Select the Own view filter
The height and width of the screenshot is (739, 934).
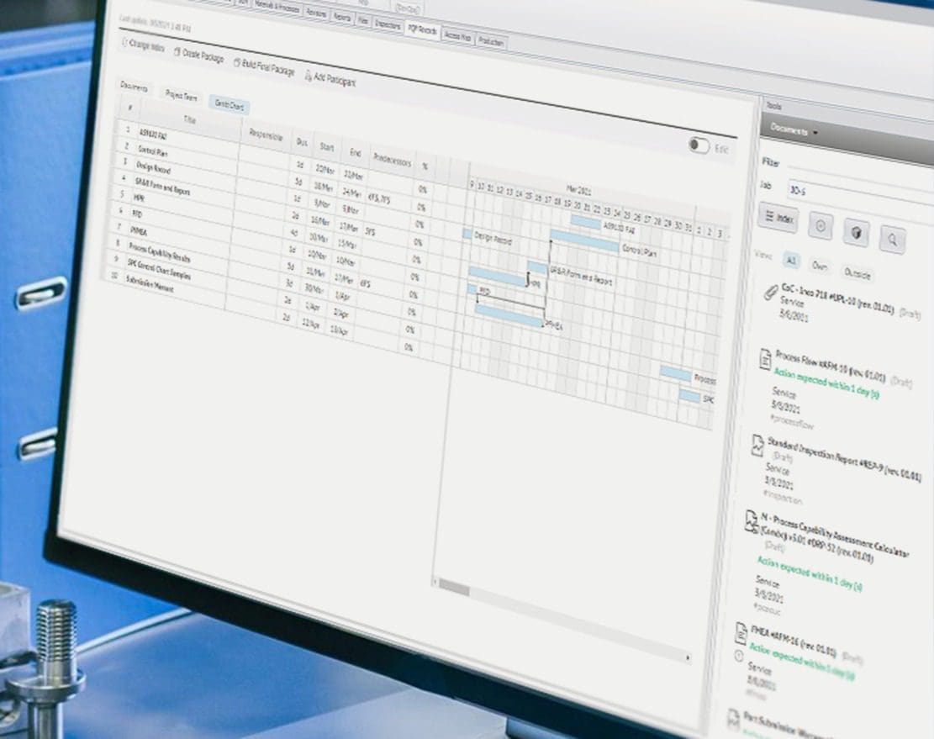click(820, 267)
